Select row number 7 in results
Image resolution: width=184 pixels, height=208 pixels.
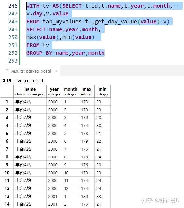click(x=7, y=149)
